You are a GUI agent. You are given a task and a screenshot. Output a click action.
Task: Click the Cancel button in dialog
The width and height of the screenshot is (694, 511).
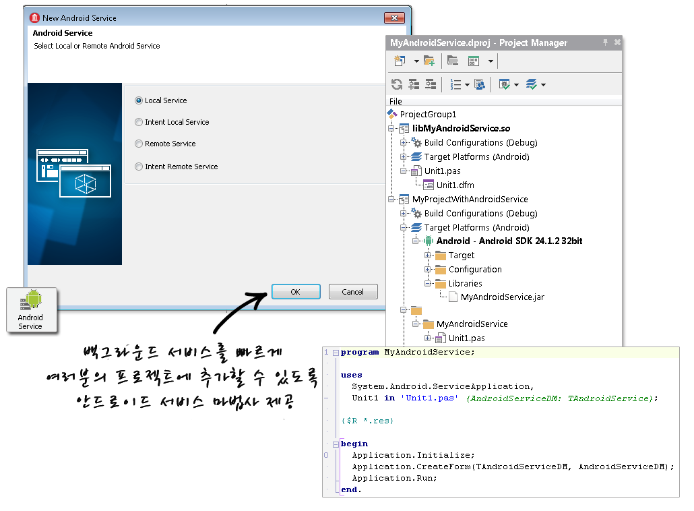pos(353,292)
